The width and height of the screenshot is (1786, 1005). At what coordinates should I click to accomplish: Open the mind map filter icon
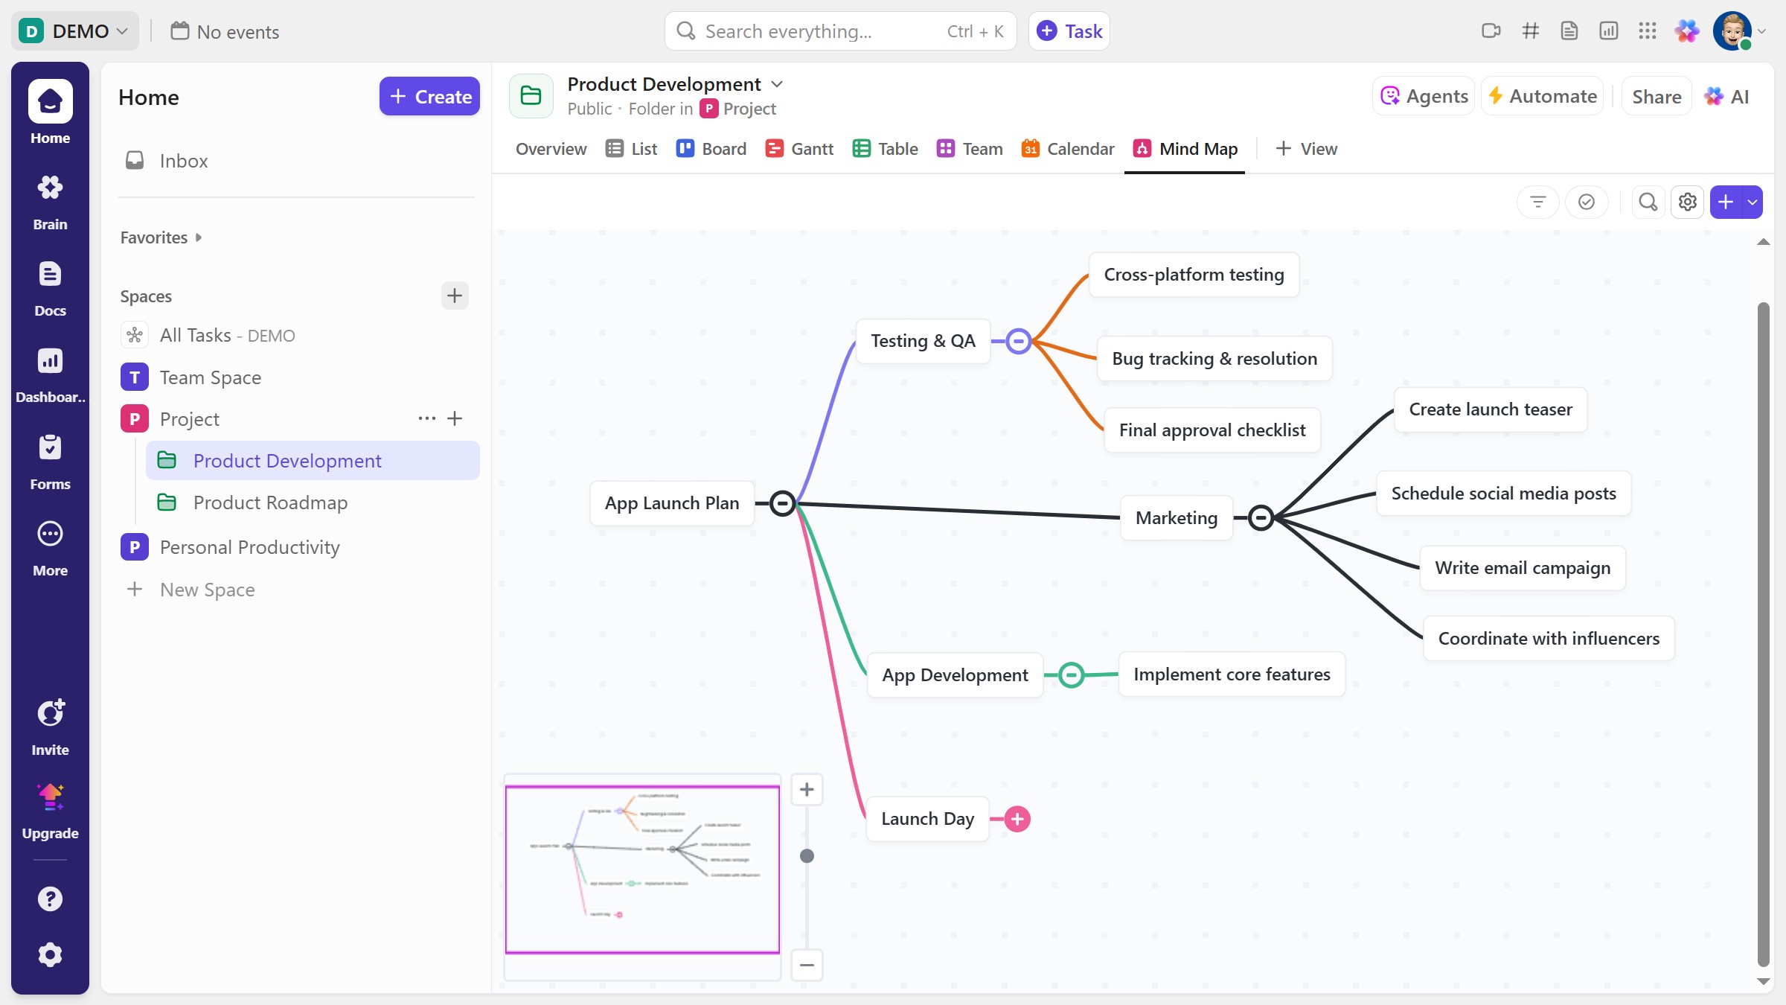[x=1537, y=202]
